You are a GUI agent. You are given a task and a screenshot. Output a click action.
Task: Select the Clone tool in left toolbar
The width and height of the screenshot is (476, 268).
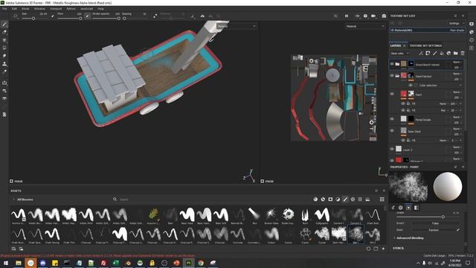click(x=4, y=64)
